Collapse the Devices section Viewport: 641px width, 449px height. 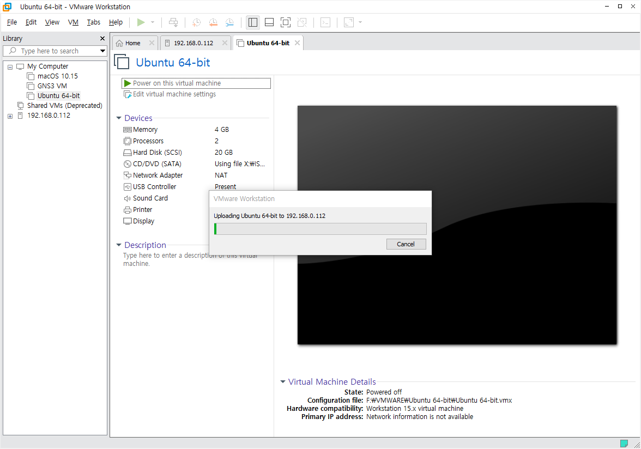pos(119,118)
